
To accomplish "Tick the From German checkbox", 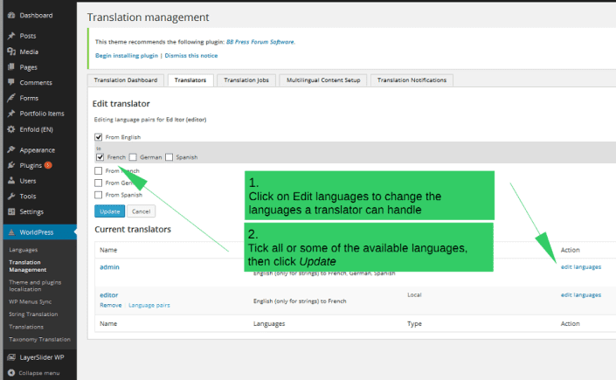I will [x=98, y=183].
